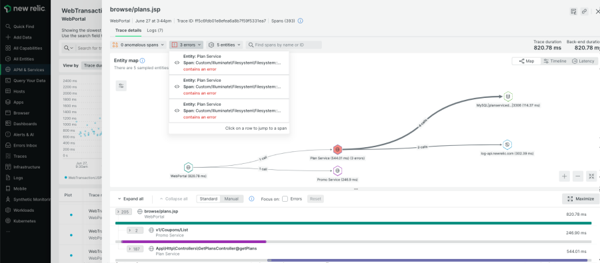This screenshot has width=600, height=263.
Task: Switch to Standard span mode
Action: click(x=209, y=199)
